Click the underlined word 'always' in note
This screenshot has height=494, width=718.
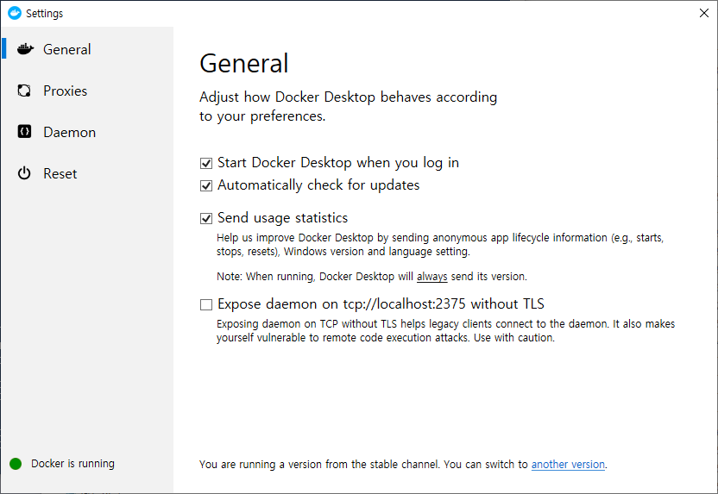(431, 277)
